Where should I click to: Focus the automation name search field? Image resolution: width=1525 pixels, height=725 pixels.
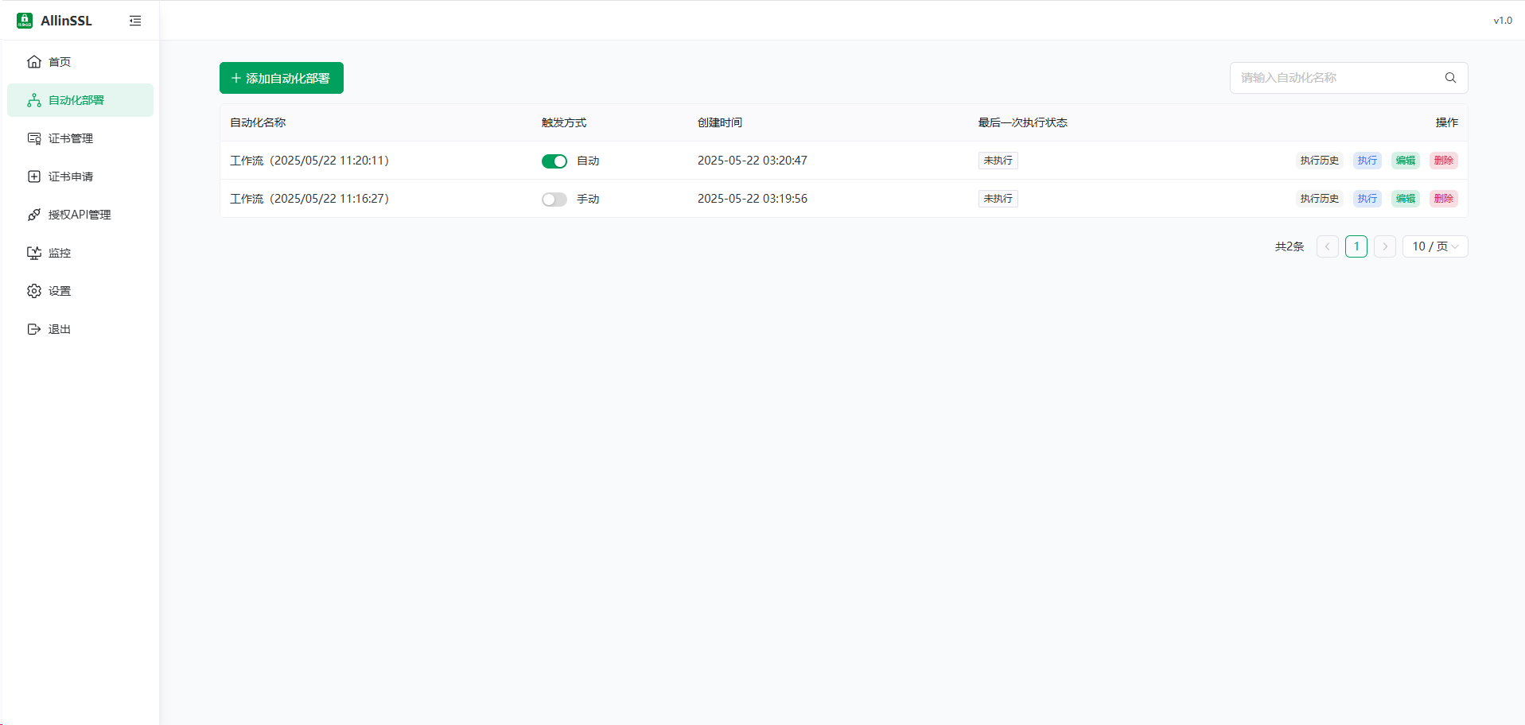1336,78
